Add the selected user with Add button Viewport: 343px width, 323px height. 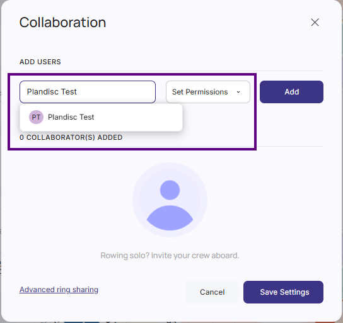(291, 92)
